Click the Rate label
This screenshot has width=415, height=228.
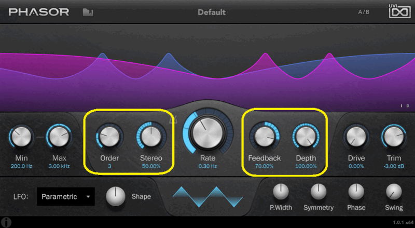(x=208, y=158)
